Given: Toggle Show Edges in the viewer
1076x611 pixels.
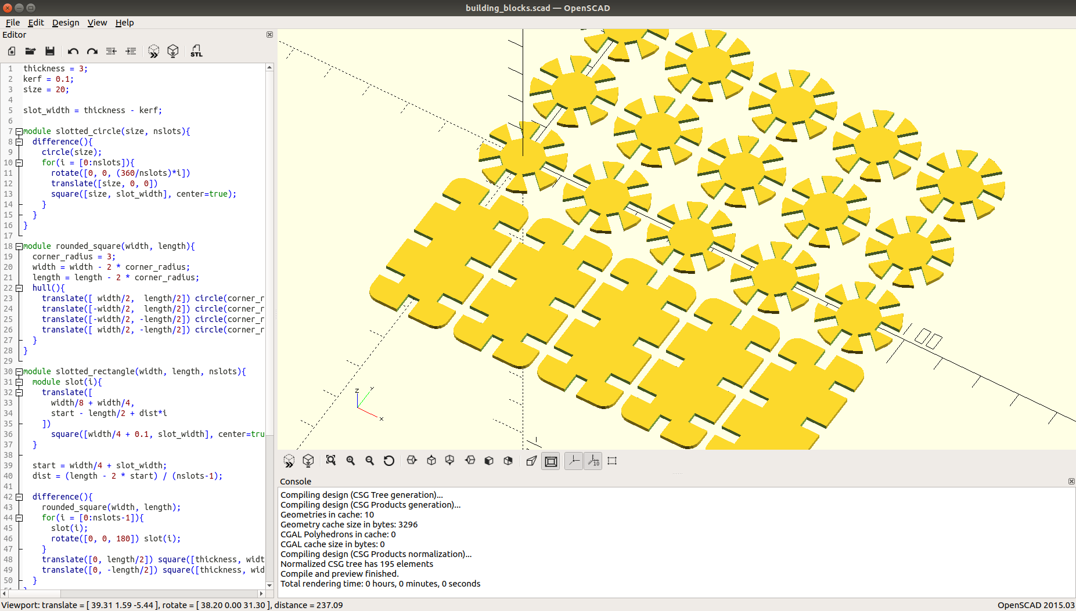Looking at the screenshot, I should tap(612, 461).
